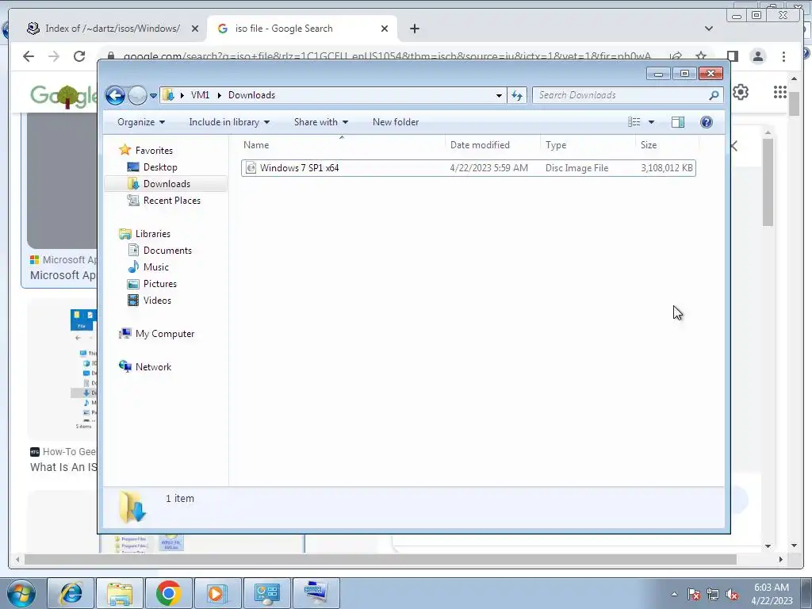Sort by Name column header
This screenshot has height=609, width=812.
coord(342,145)
